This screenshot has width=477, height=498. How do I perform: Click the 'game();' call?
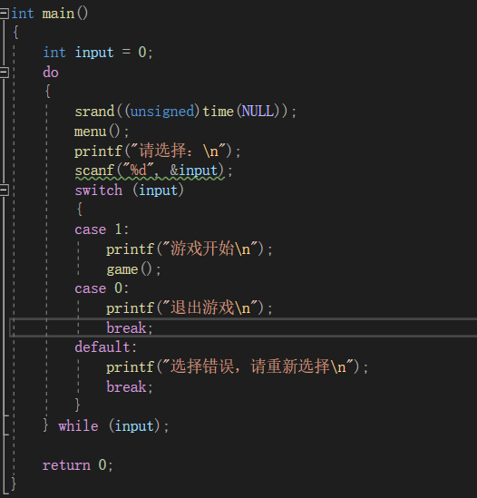(x=133, y=269)
